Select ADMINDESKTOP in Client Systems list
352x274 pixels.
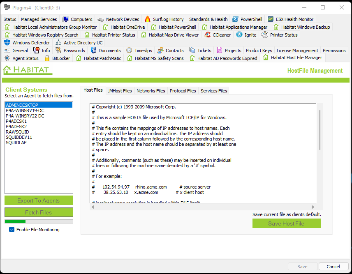click(39, 105)
